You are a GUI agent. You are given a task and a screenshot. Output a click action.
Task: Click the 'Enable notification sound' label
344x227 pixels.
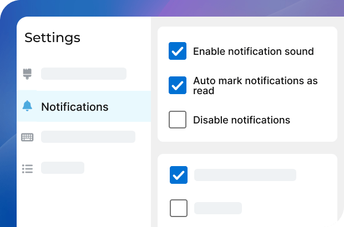pos(253,51)
